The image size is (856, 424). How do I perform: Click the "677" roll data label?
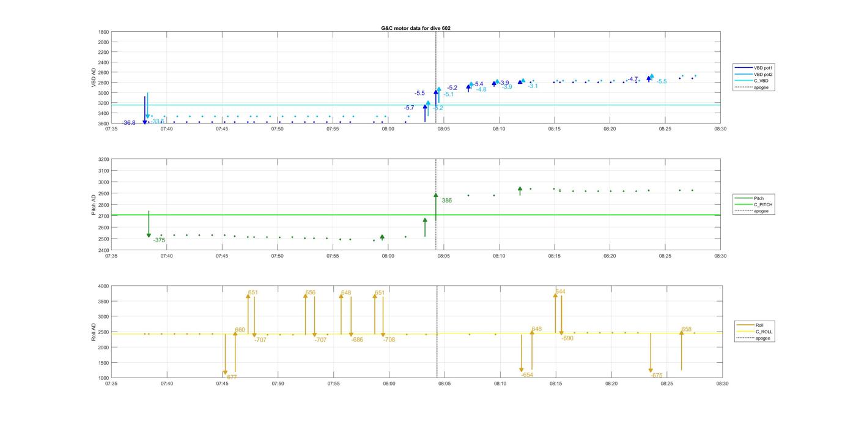click(x=232, y=378)
